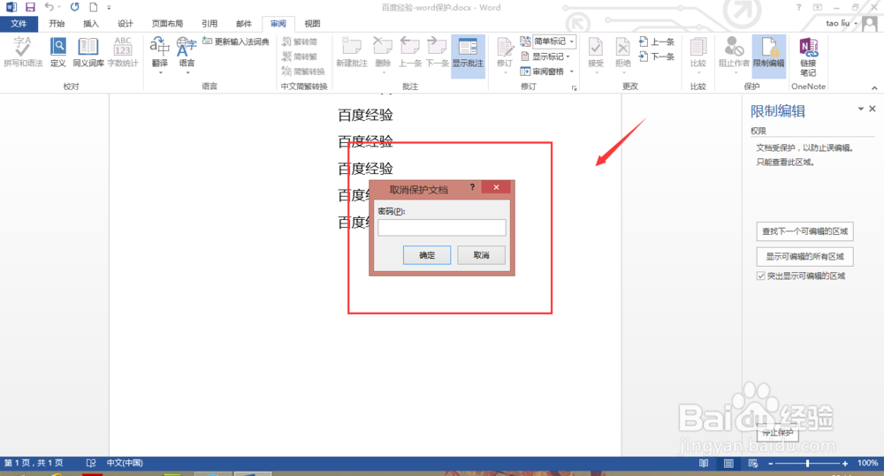Close the 取消保护文档 dialog
Screen dimensions: 884x476
(x=496, y=187)
